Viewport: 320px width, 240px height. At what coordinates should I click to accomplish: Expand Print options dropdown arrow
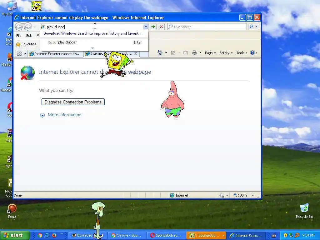point(200,53)
